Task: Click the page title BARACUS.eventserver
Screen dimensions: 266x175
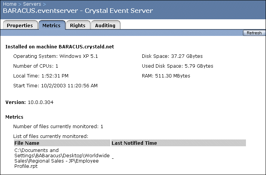Action: [78, 11]
